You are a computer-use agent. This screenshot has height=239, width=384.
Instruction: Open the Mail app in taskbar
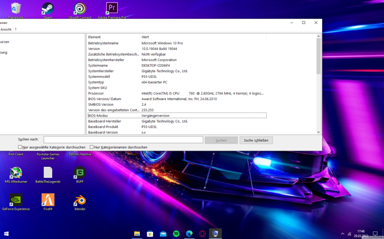163,234
